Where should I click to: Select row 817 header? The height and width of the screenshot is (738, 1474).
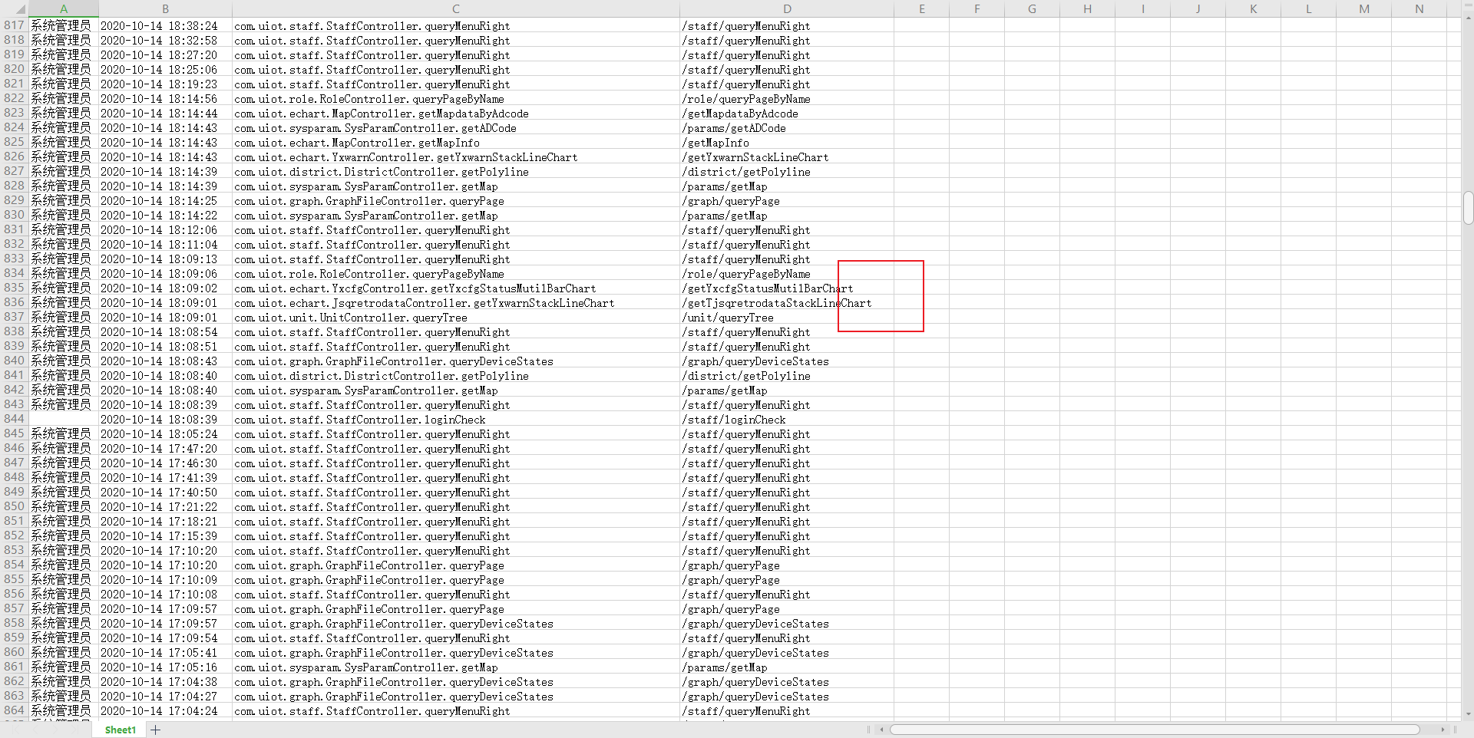14,25
